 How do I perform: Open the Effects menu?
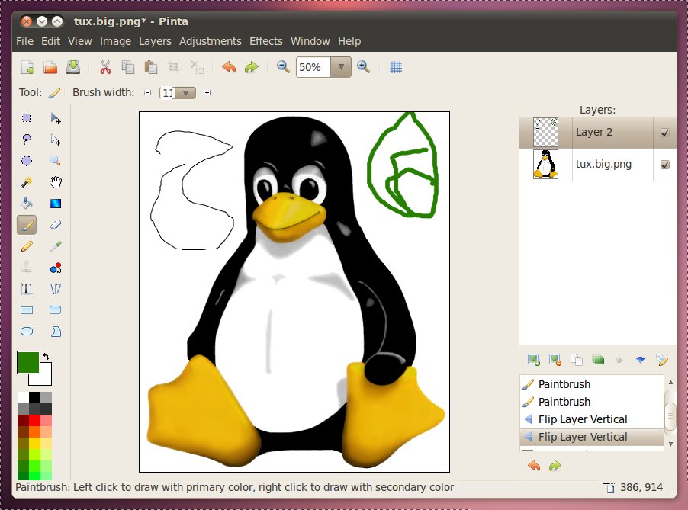pyautogui.click(x=265, y=41)
